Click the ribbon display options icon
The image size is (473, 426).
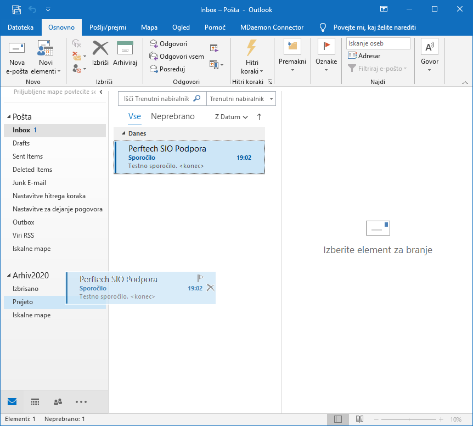click(384, 9)
